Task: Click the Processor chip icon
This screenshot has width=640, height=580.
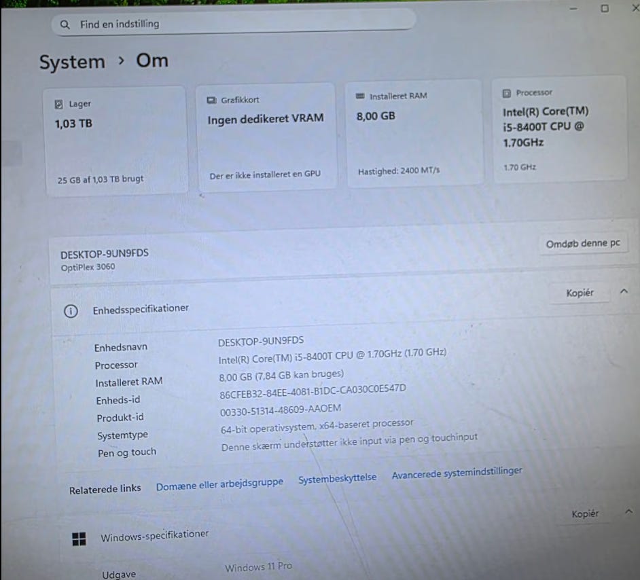Action: (507, 94)
